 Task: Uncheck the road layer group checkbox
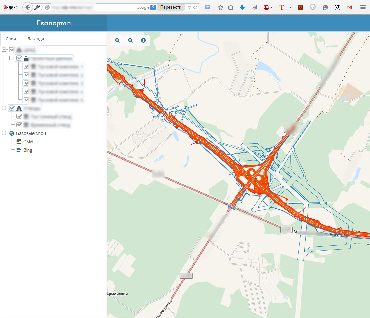(x=12, y=108)
